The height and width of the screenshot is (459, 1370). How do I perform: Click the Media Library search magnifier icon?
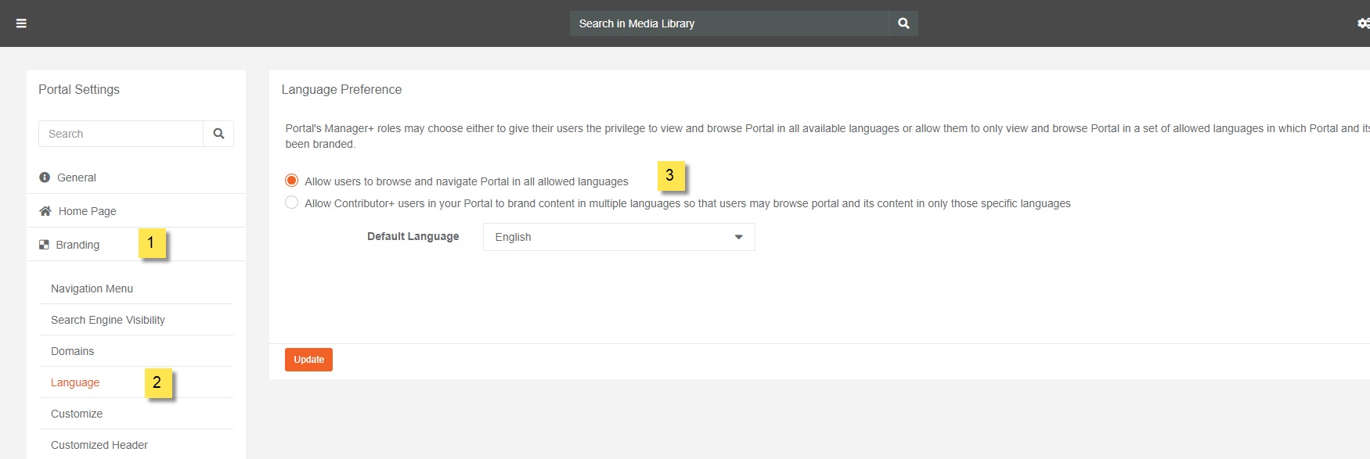[x=903, y=23]
